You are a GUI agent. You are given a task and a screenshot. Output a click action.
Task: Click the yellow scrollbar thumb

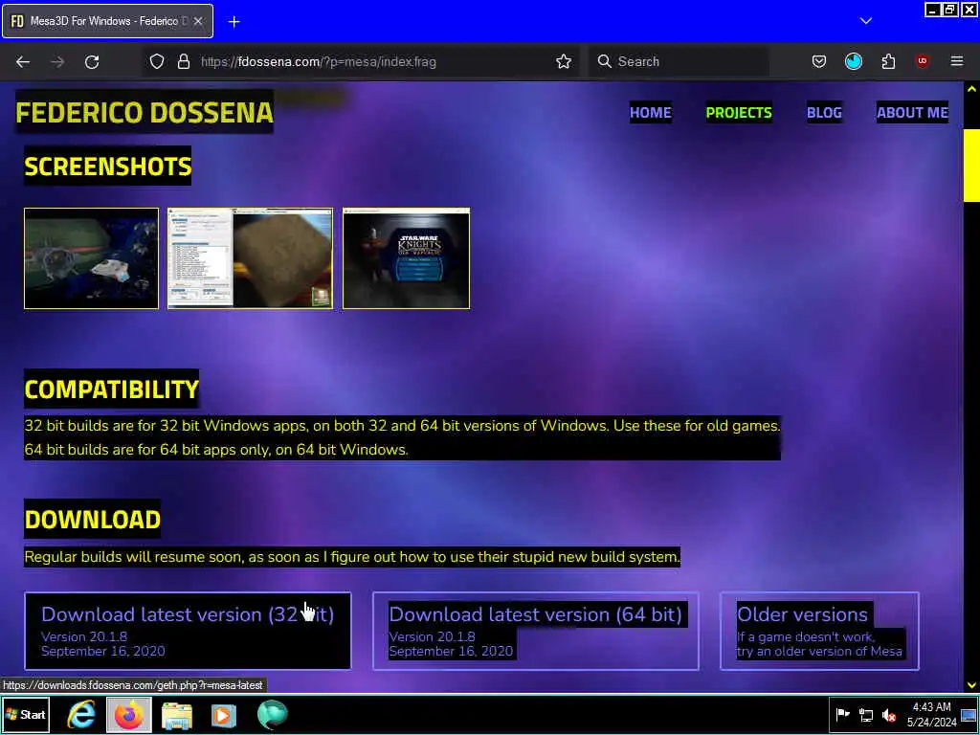tap(971, 165)
